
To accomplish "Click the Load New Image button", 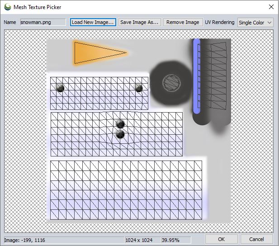I will pyautogui.click(x=93, y=22).
